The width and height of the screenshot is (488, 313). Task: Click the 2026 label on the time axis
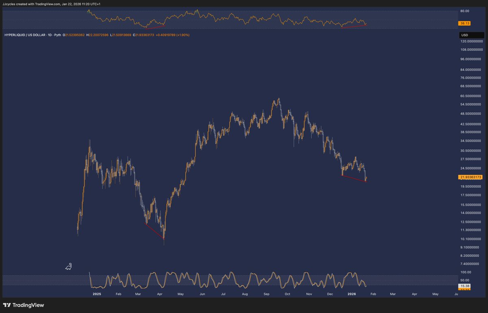[352, 293]
